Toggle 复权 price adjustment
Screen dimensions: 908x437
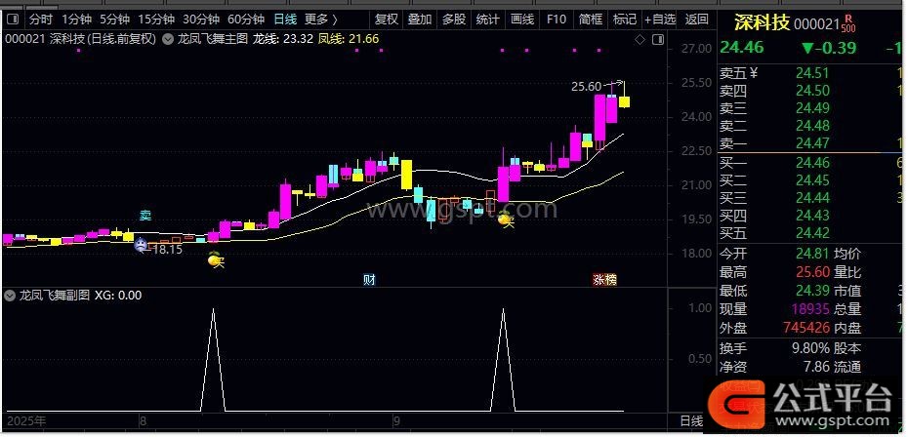(x=387, y=19)
